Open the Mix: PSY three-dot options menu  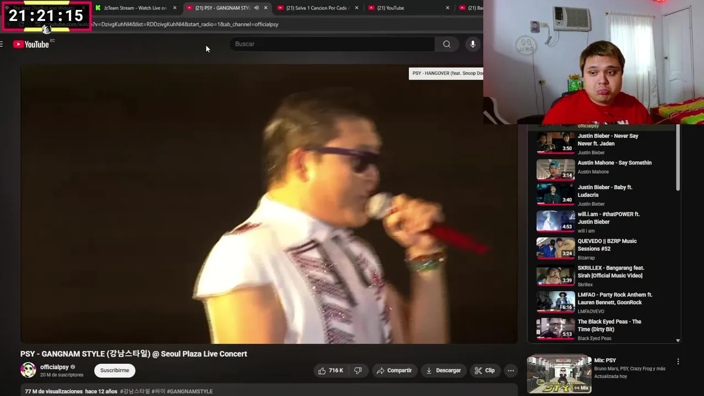(678, 361)
